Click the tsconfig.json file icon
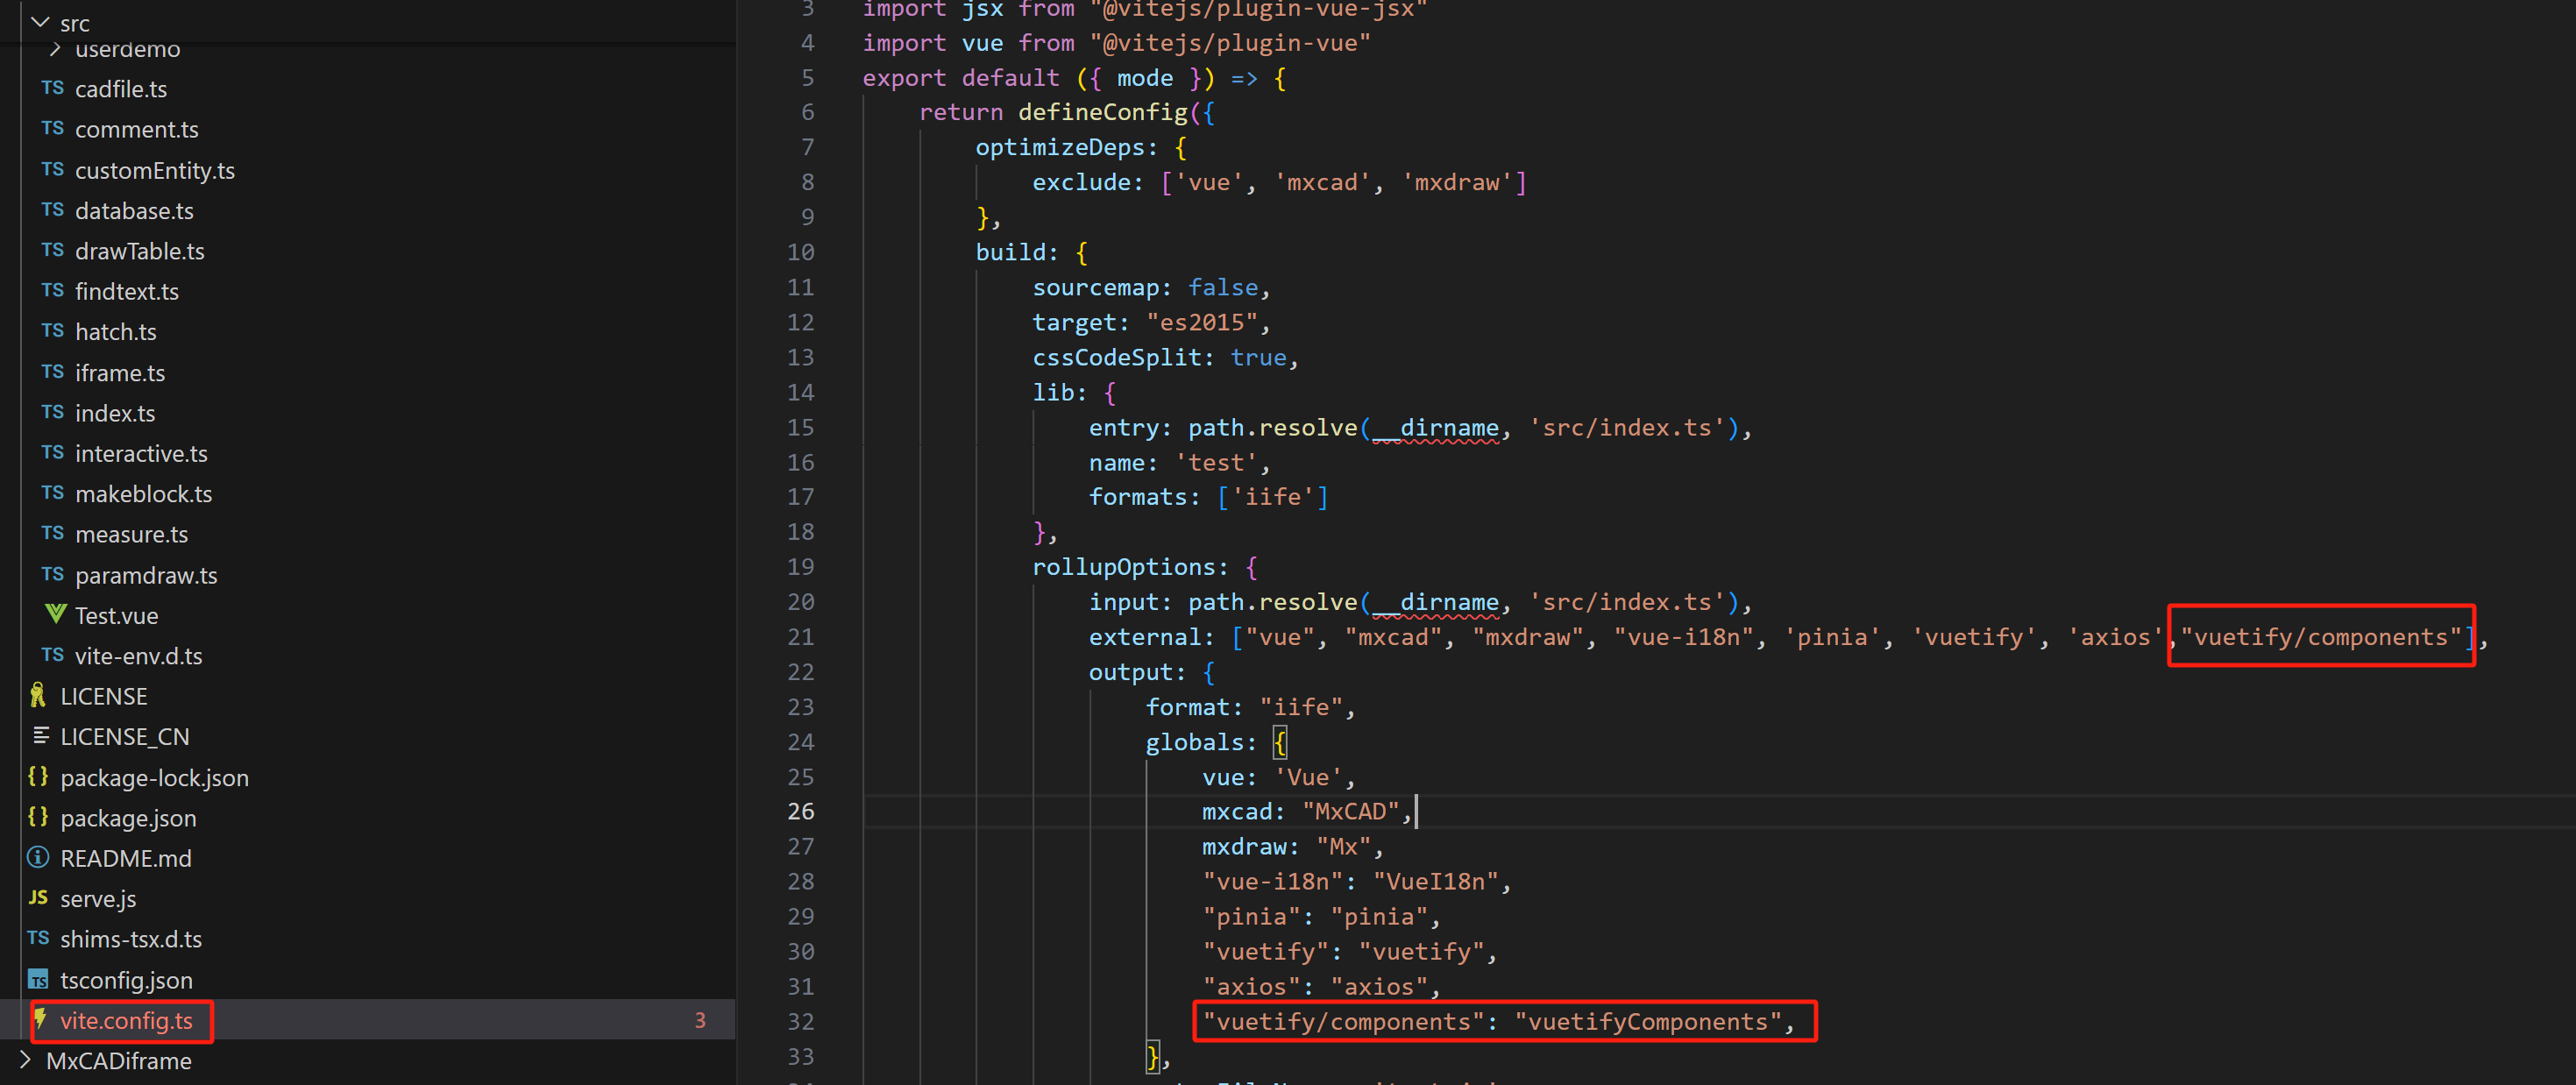The image size is (2576, 1085). click(x=38, y=979)
